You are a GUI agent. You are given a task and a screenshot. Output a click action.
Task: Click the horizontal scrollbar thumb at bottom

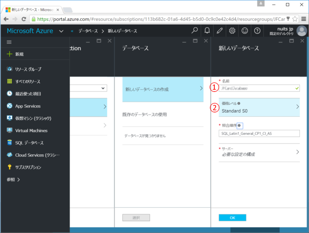(255, 230)
